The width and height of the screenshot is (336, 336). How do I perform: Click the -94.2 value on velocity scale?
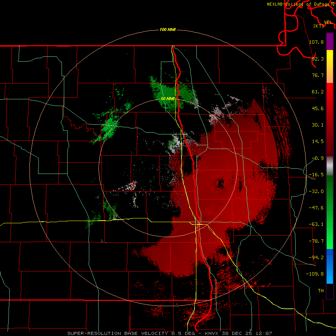pos(316,257)
